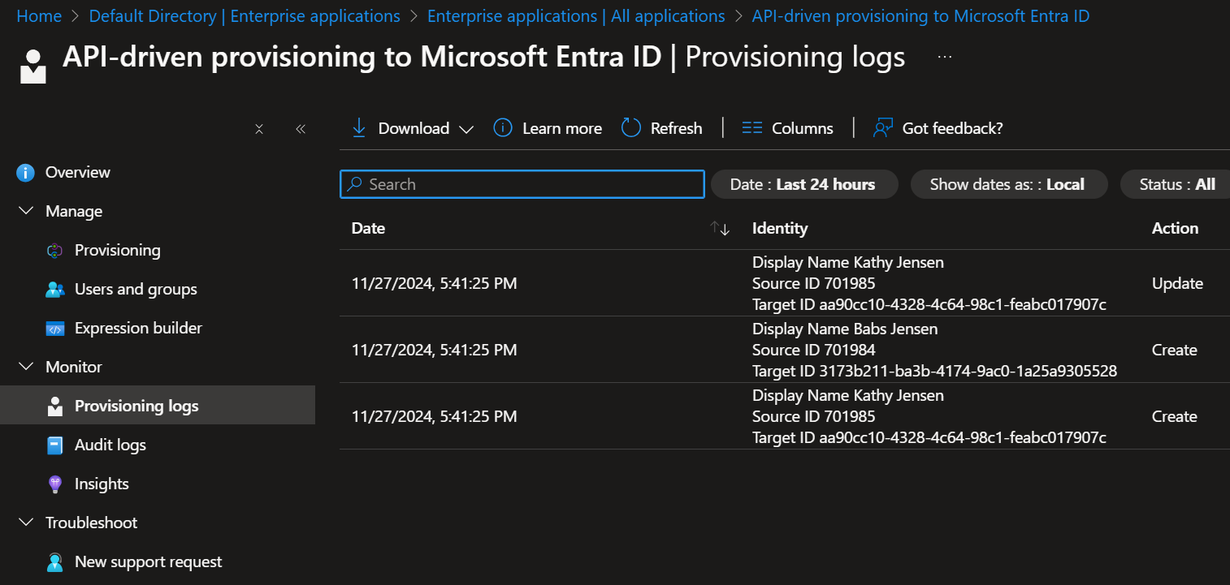Image resolution: width=1230 pixels, height=585 pixels.
Task: Open the ellipsis more options next to title
Action: 945,57
